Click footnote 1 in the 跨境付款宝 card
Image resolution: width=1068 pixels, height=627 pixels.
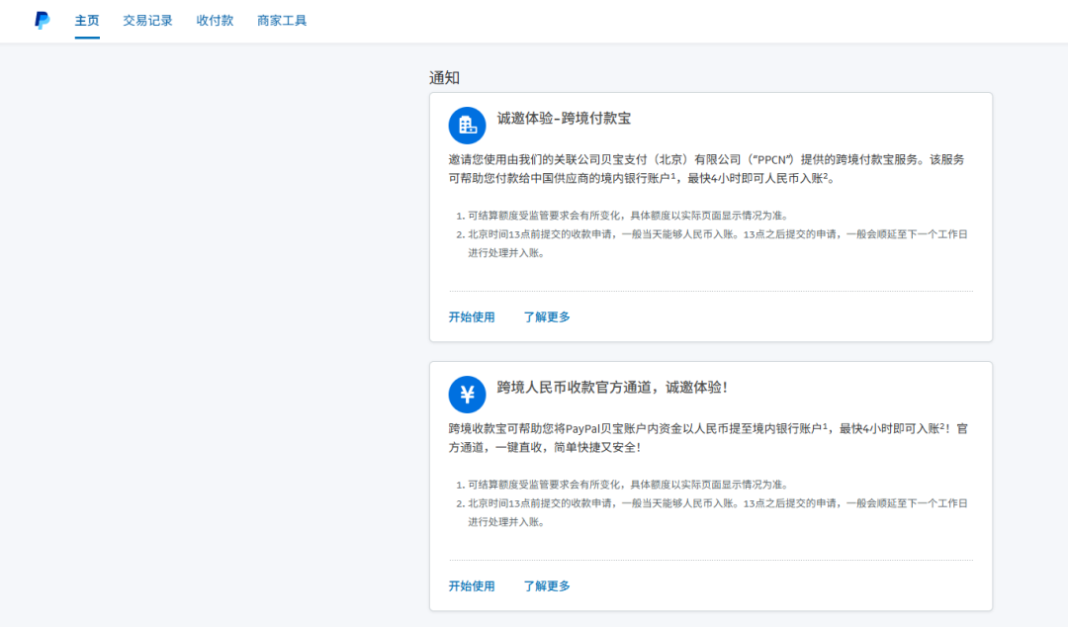click(x=623, y=216)
